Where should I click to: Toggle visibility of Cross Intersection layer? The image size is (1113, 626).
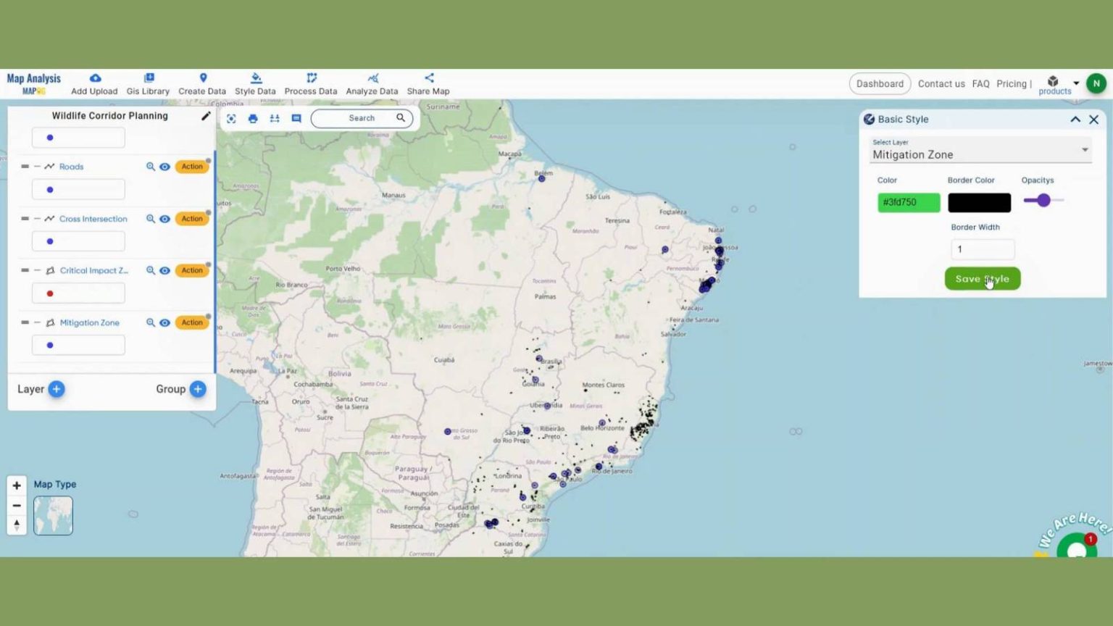click(164, 219)
